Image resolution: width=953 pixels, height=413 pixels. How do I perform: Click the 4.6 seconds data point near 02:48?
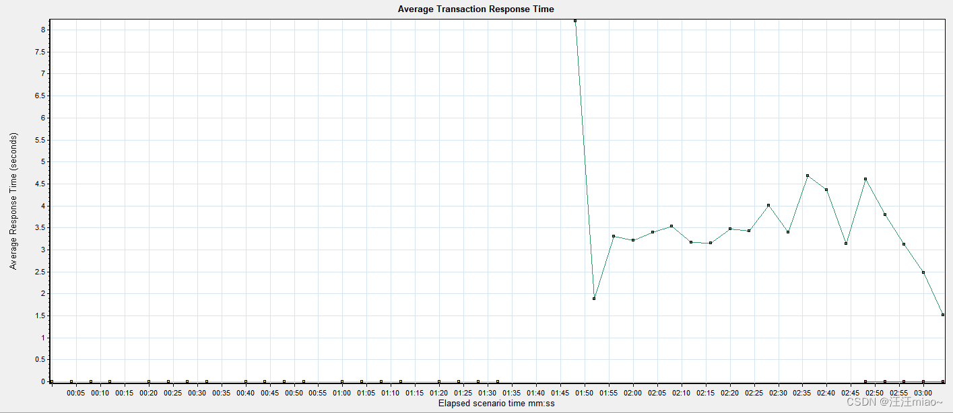pos(865,179)
